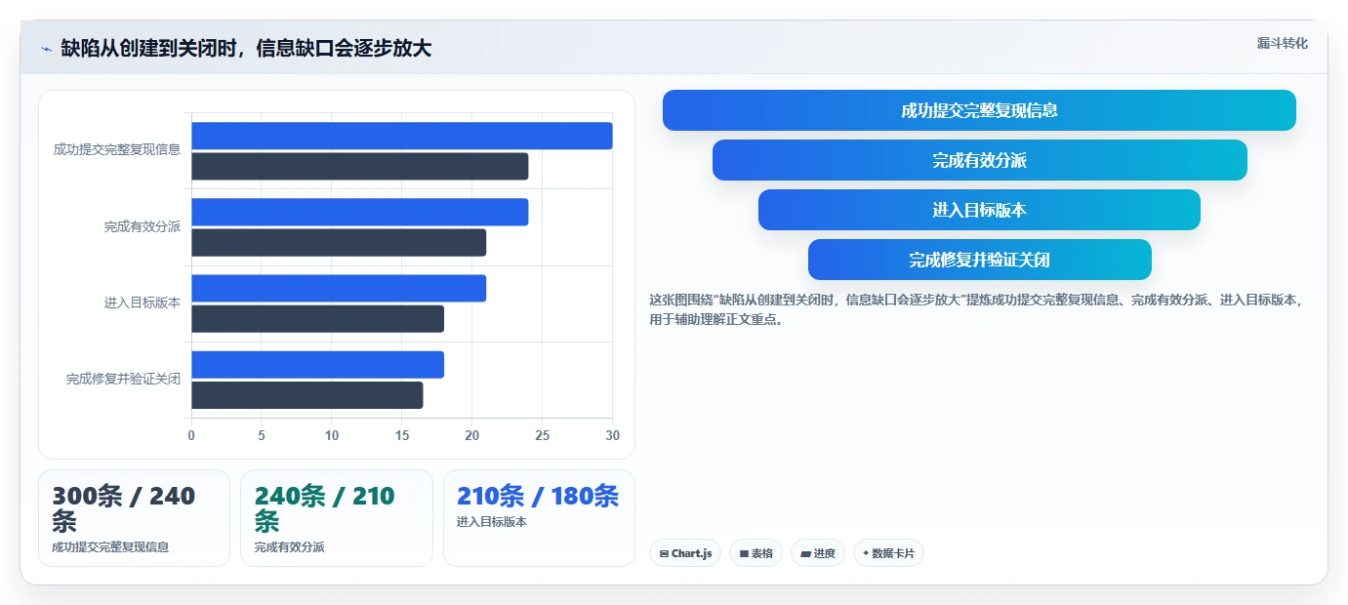The image size is (1348, 605).
Task: Click the dark bar for 完成修复并验证关闭
Action: point(306,394)
